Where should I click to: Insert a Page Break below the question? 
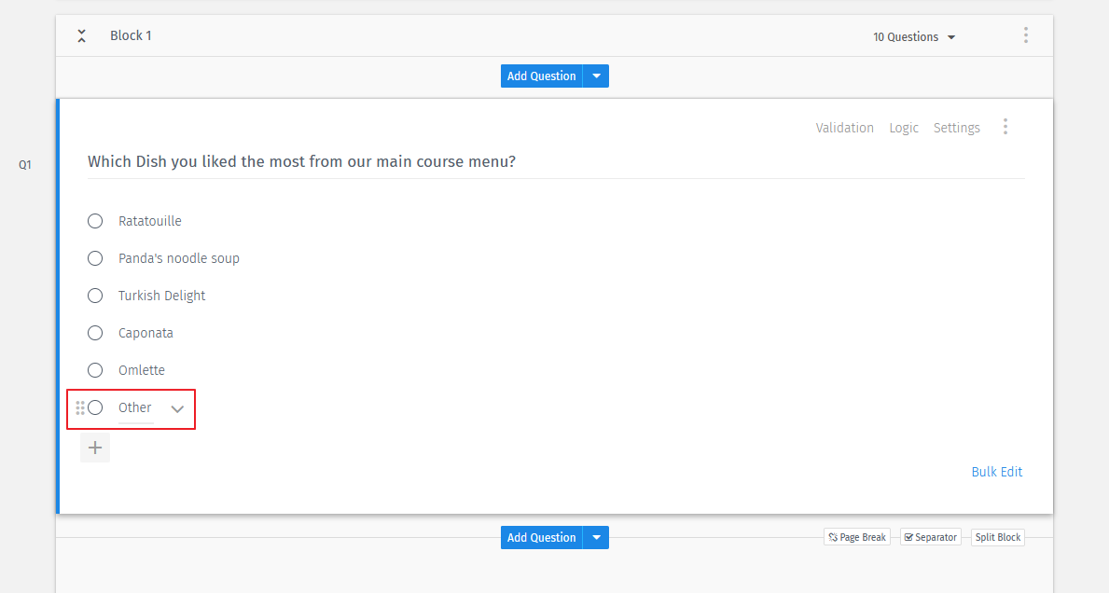coord(856,536)
